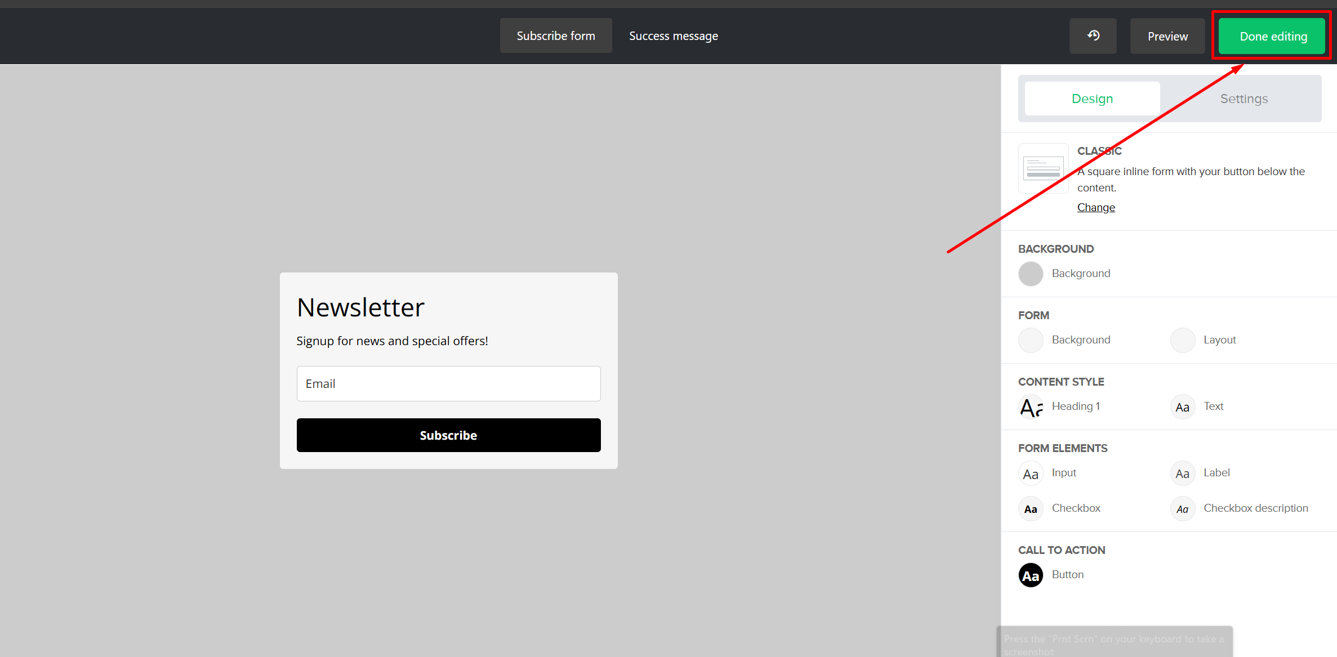Image resolution: width=1337 pixels, height=657 pixels.
Task: Click the Preview button
Action: (x=1167, y=37)
